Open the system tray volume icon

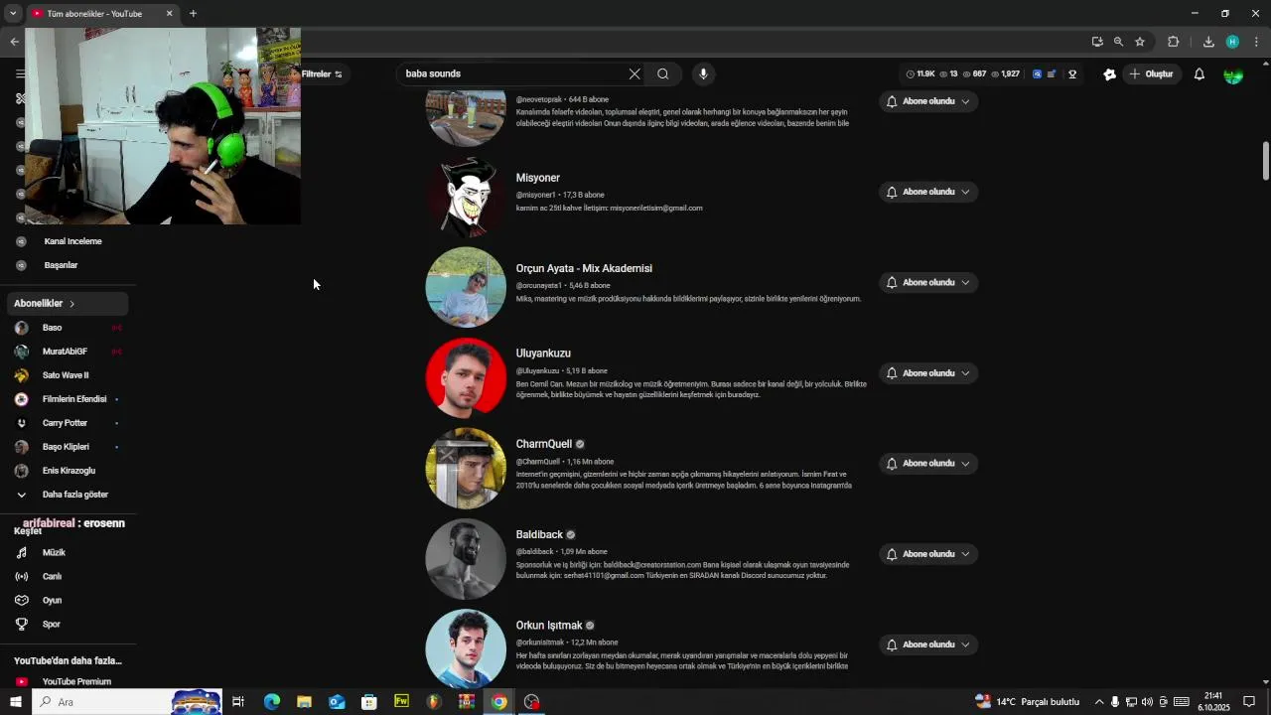click(x=1147, y=702)
